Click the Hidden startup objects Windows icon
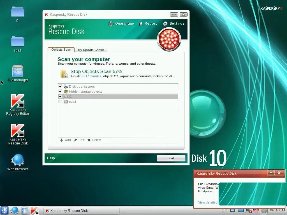Viewport: 287px width, 215px height. tap(66, 92)
